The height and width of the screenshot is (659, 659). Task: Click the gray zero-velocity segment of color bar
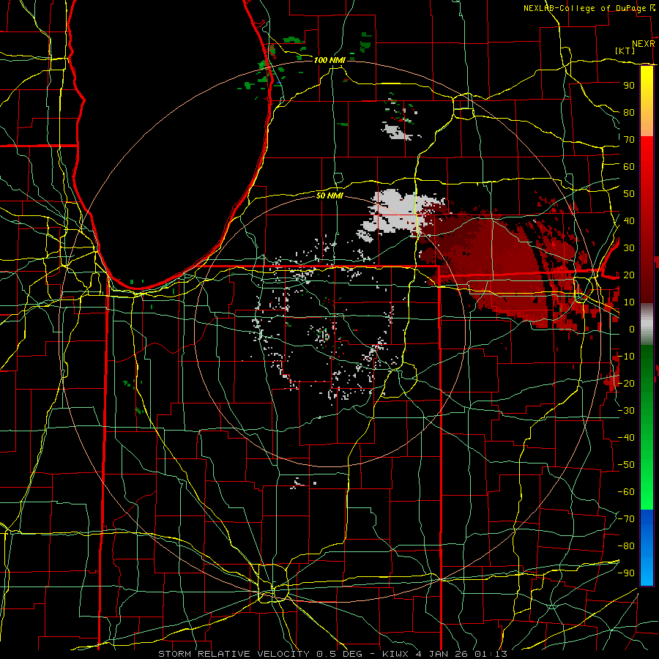[x=647, y=324]
